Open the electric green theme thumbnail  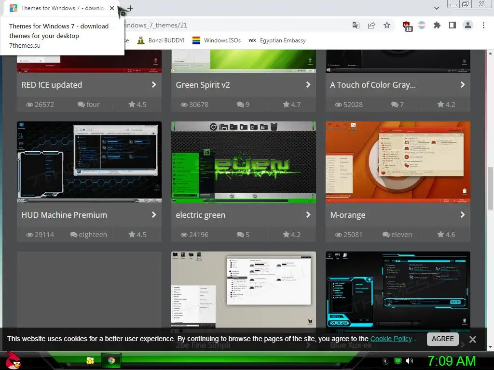[244, 162]
